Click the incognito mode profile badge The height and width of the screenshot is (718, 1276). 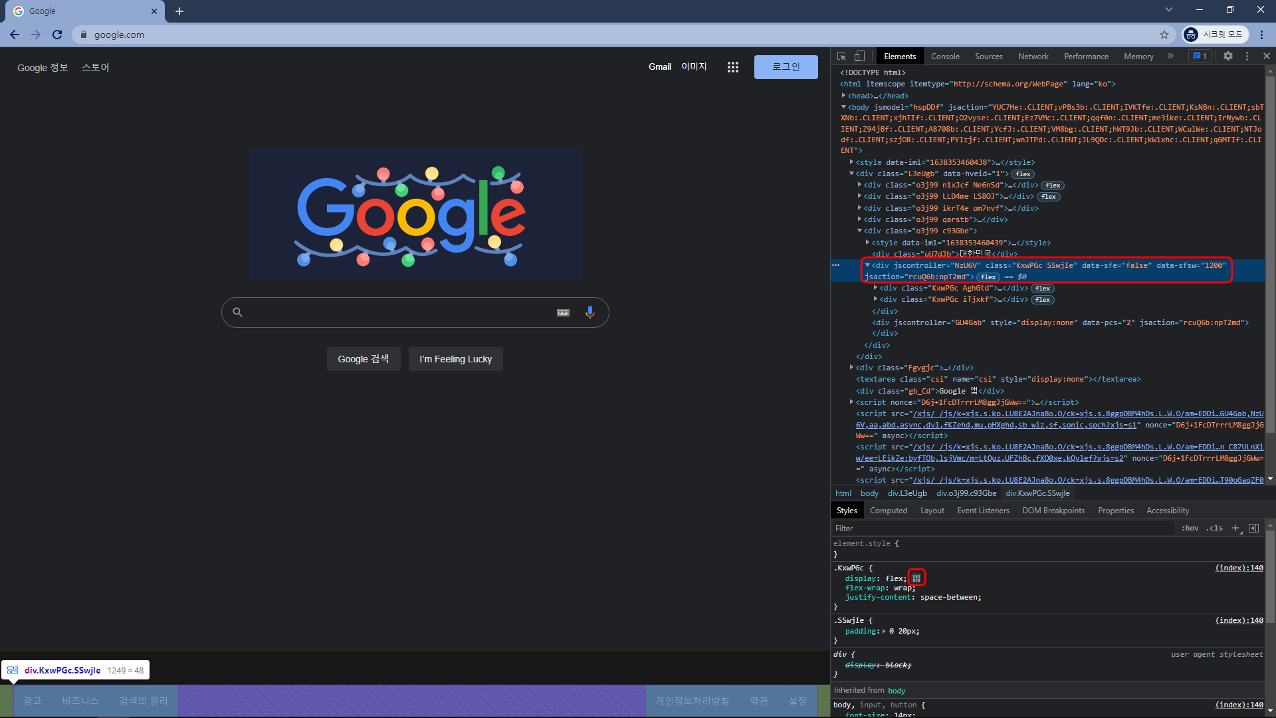(x=1216, y=35)
